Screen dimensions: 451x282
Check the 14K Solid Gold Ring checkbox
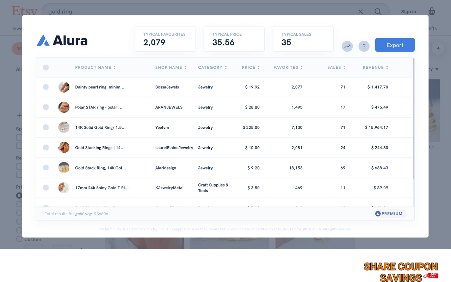click(46, 128)
